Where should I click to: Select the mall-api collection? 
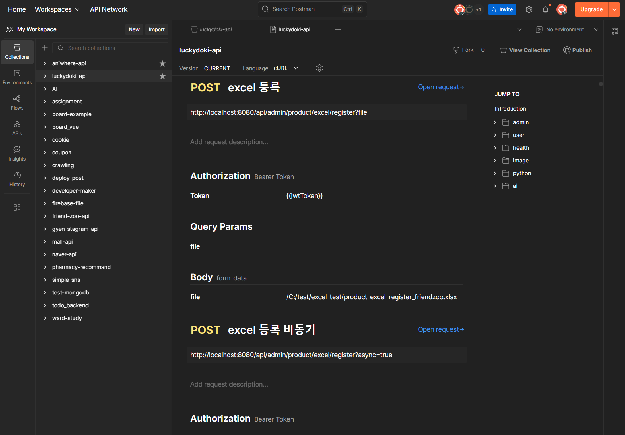pos(104,242)
